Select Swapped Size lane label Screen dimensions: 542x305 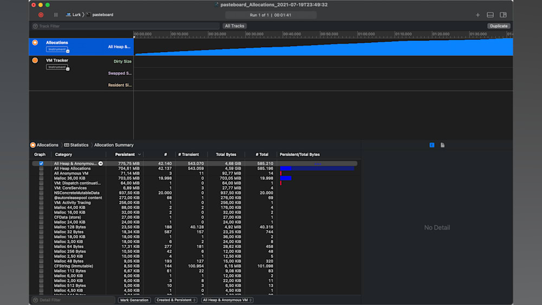coord(120,73)
